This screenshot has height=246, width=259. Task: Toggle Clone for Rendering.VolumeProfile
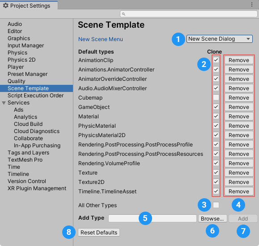point(216,163)
